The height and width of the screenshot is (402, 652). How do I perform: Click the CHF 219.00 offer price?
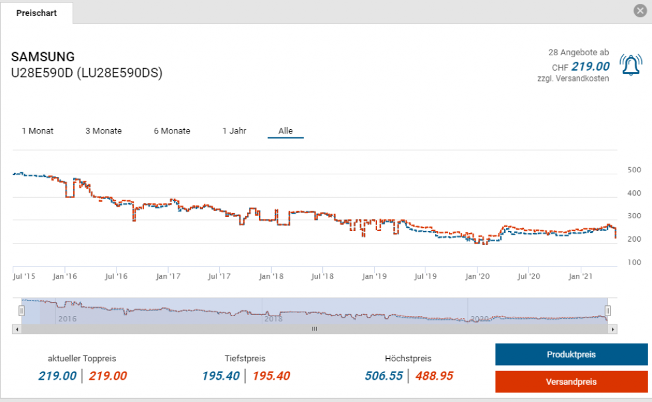[590, 67]
